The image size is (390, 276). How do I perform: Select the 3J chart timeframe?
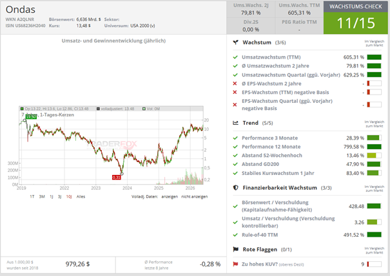[60, 197]
